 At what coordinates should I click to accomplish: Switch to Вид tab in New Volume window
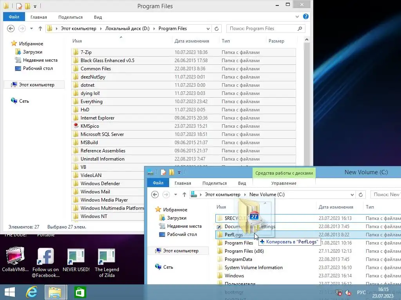(x=242, y=183)
